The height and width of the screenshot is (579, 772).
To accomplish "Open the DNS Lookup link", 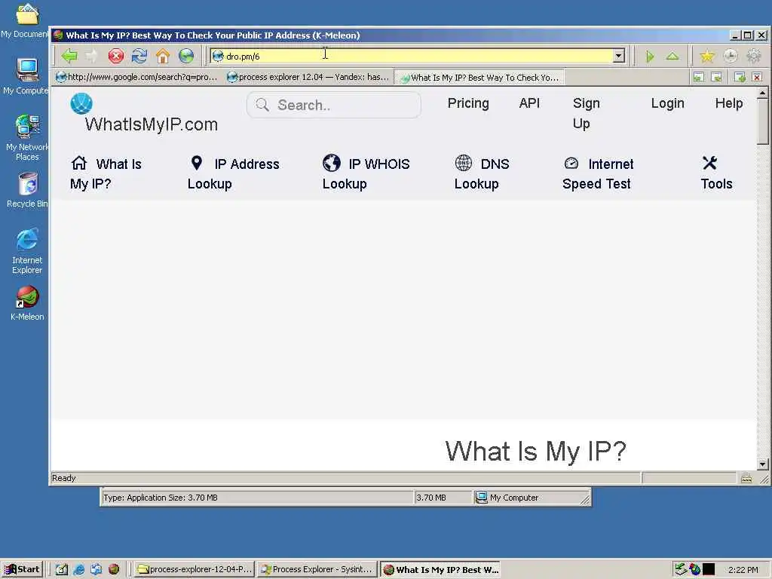I will (482, 173).
